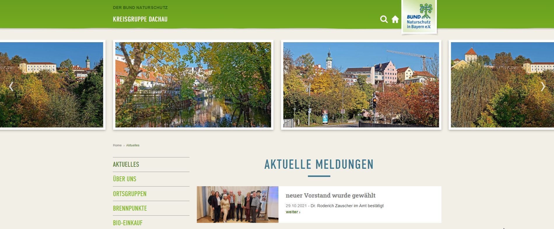Viewport: 554px width, 229px height.
Task: Click the Kreisgruppe Dachau header title
Action: [140, 19]
